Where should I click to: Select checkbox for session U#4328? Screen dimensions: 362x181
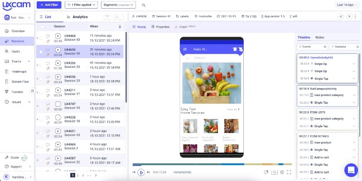pyautogui.click(x=41, y=120)
